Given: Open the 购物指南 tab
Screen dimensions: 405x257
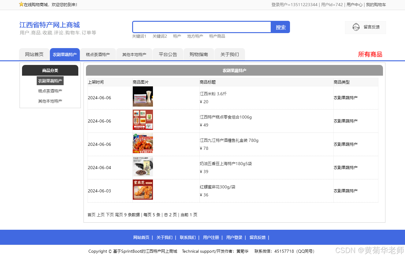Looking at the screenshot, I should (x=199, y=55).
